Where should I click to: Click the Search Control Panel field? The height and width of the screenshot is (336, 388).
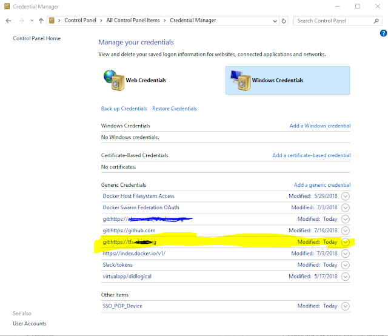pos(334,21)
